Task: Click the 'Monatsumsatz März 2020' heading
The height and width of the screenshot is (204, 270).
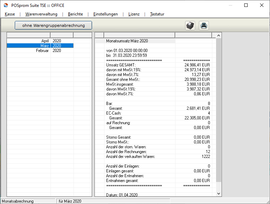Action: (x=127, y=41)
